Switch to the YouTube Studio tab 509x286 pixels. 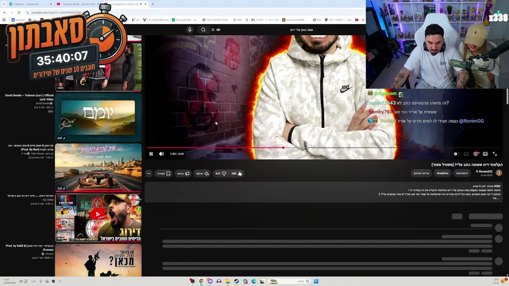pos(79,4)
